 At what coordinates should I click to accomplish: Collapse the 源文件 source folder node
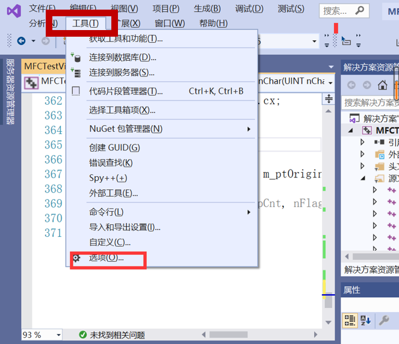click(363, 178)
